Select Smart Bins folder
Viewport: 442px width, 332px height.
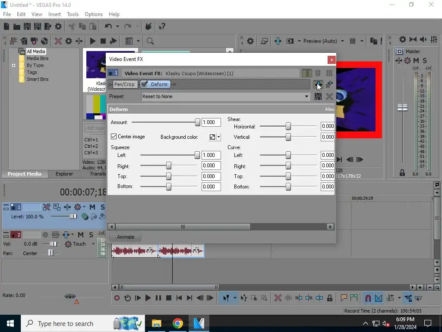38,80
